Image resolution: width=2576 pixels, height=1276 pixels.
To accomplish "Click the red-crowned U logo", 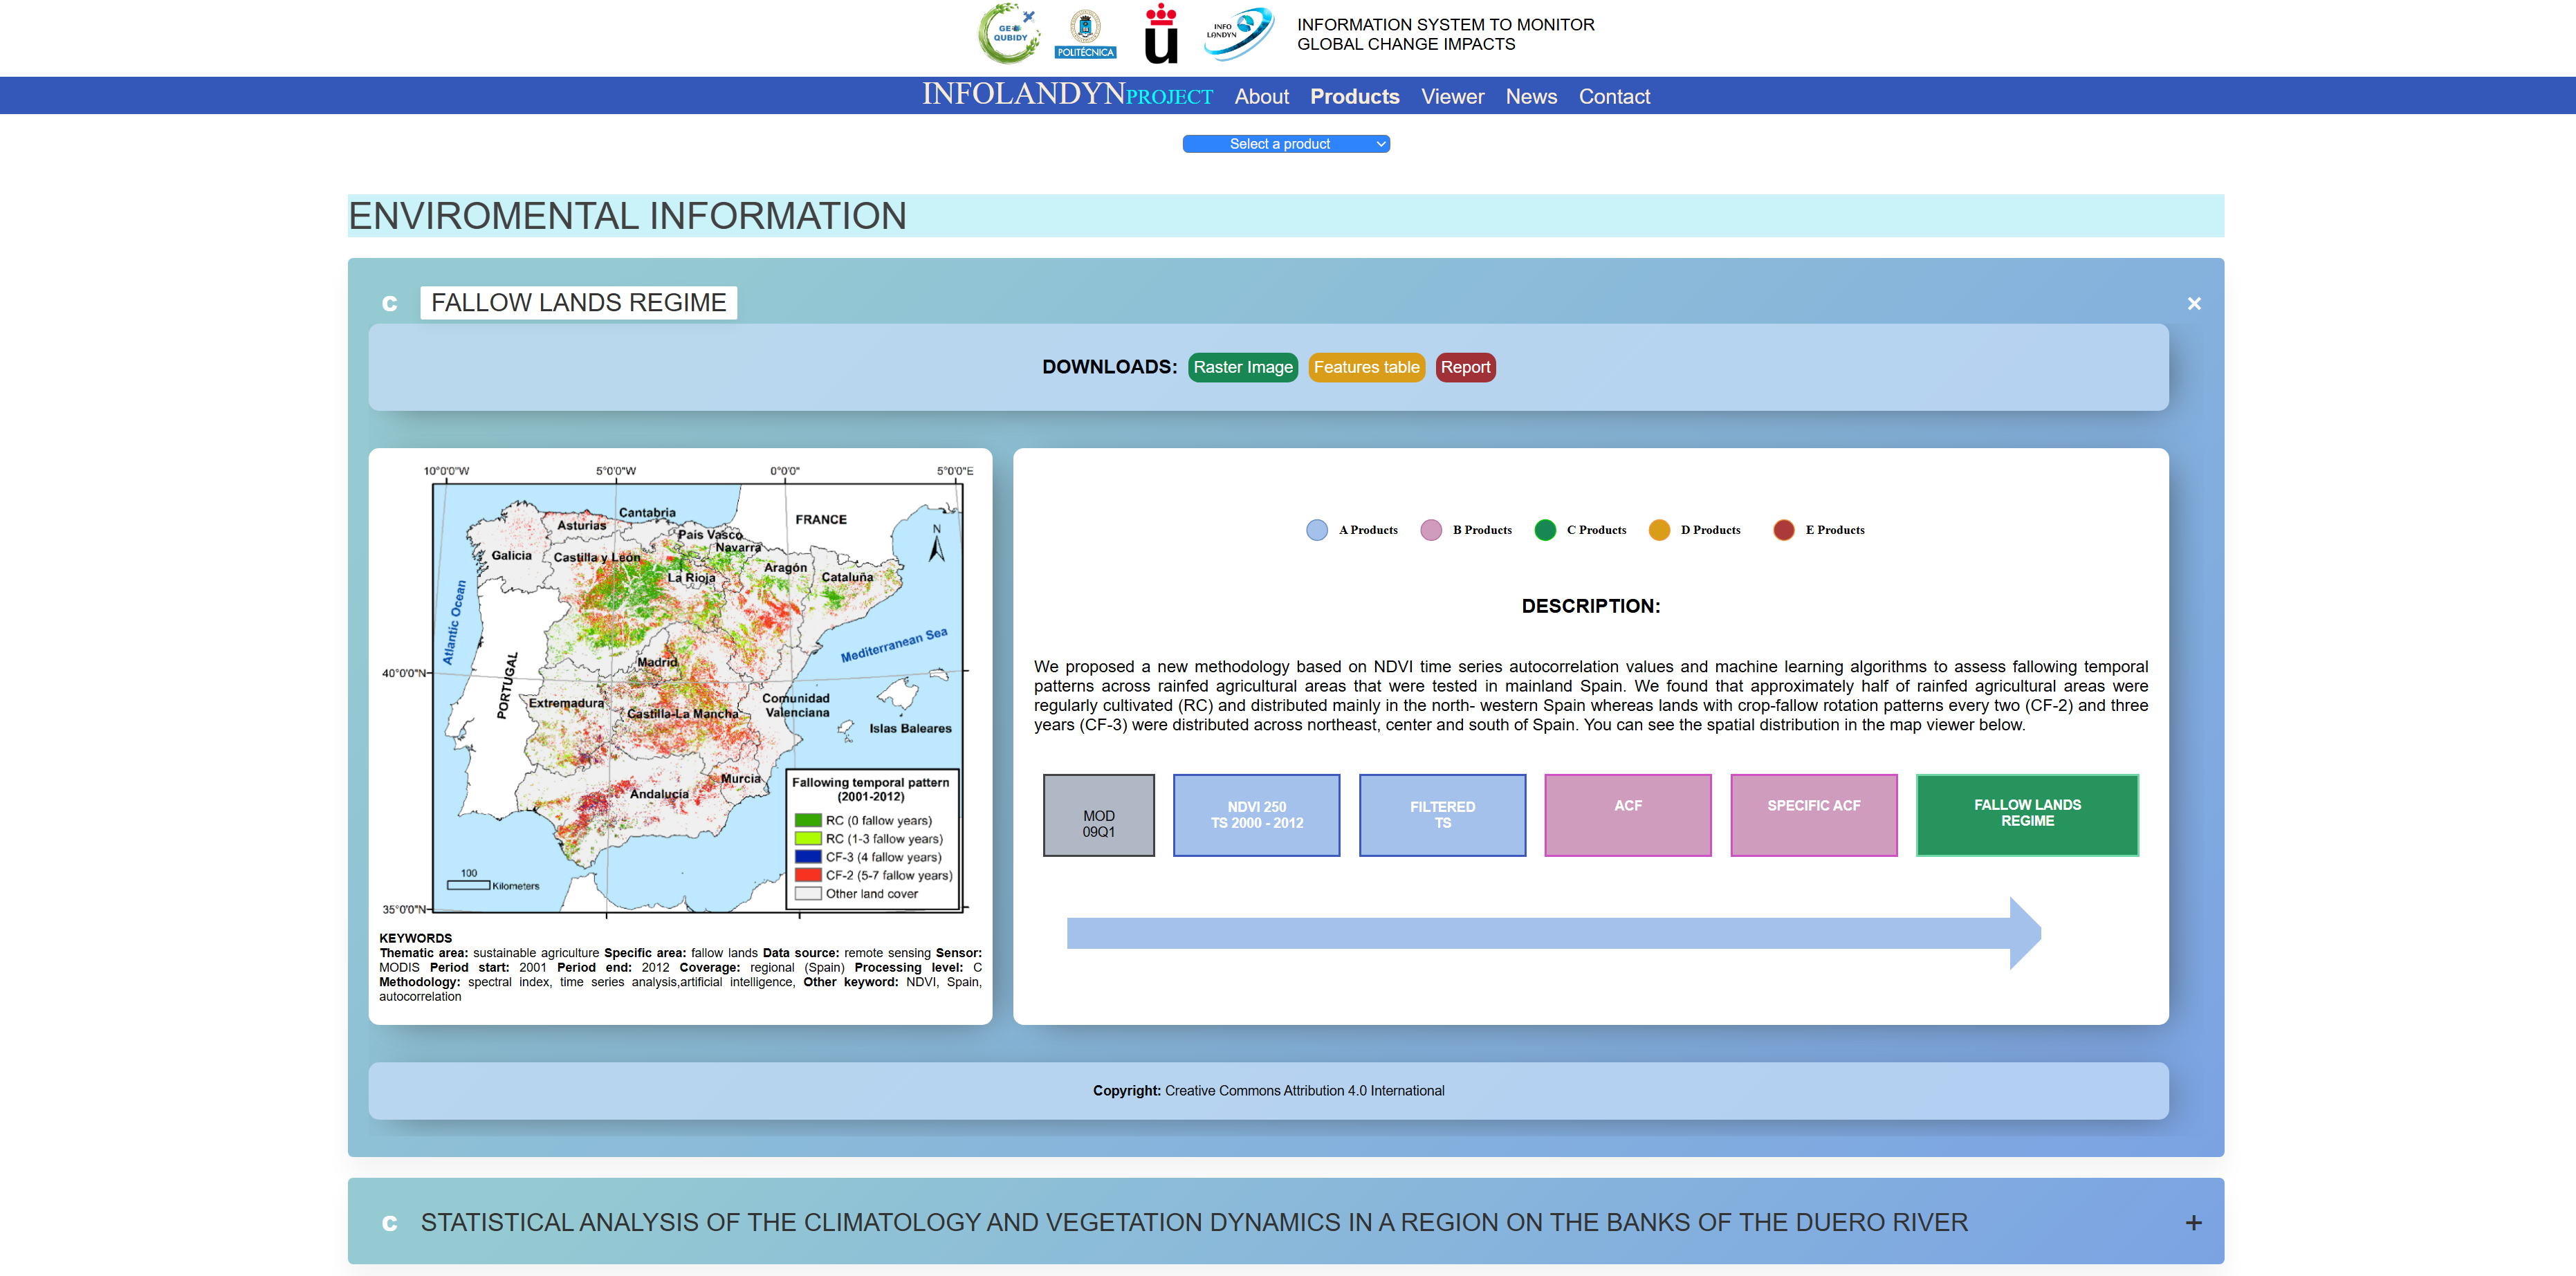I will [x=1160, y=34].
